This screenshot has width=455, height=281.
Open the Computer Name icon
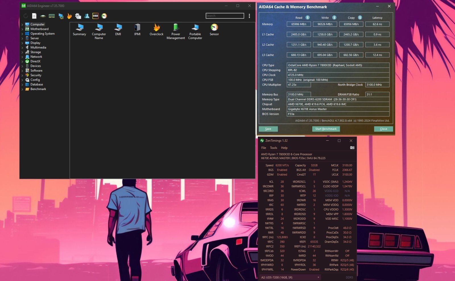[x=99, y=32]
